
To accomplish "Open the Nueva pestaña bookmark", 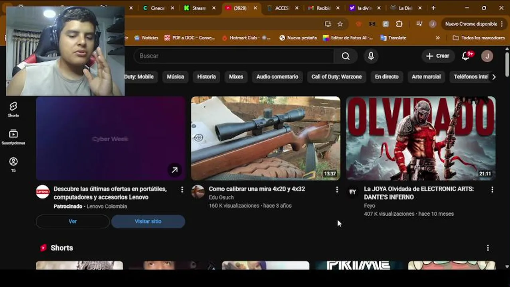I will click(x=298, y=38).
